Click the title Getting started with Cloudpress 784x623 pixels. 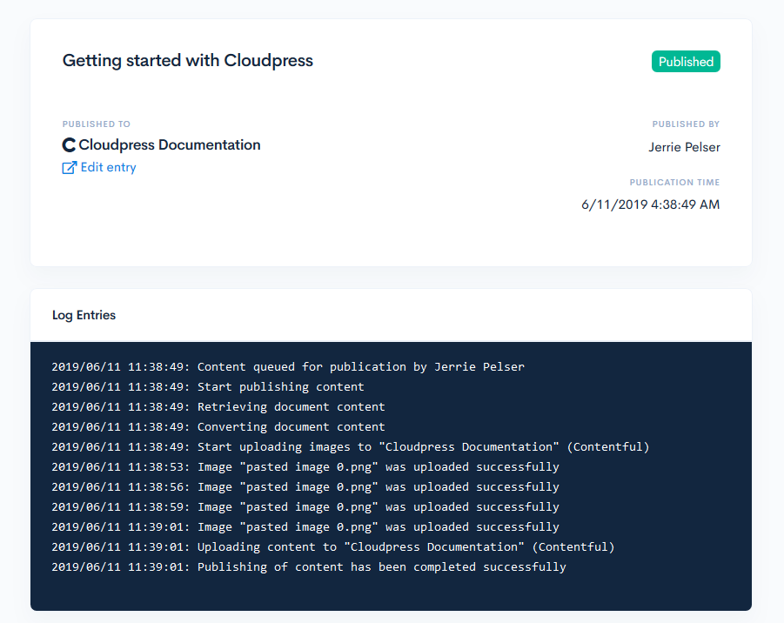[x=187, y=61]
